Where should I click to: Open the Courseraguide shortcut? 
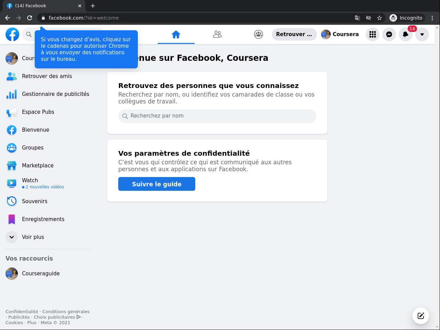point(48,274)
